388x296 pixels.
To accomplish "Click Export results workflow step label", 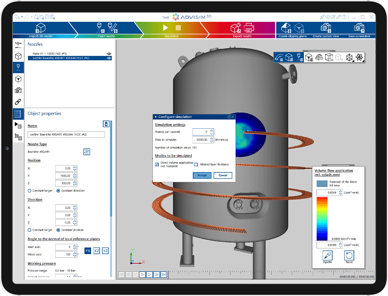I will coord(242,36).
